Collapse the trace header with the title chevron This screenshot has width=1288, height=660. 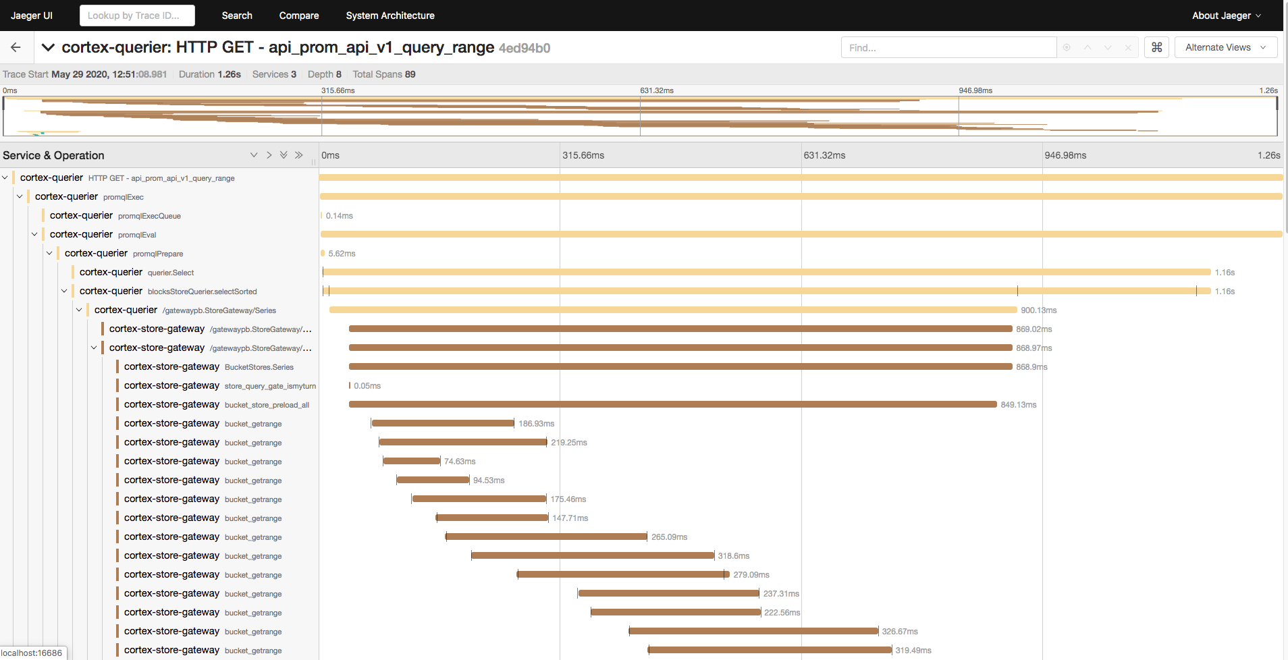coord(48,47)
